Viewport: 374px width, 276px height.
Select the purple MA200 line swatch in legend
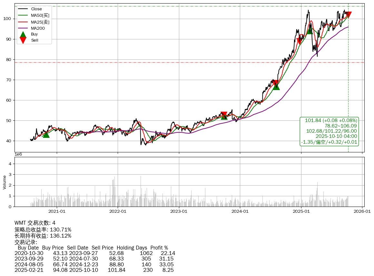tap(23, 28)
